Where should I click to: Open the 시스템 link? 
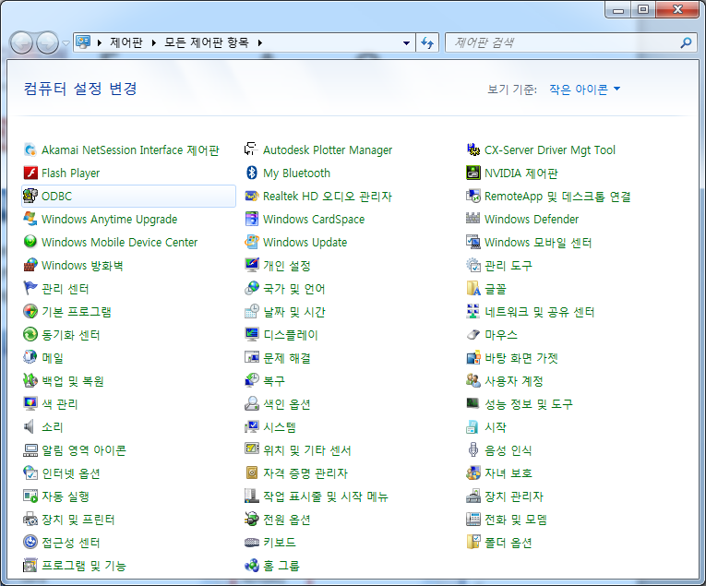tap(279, 426)
